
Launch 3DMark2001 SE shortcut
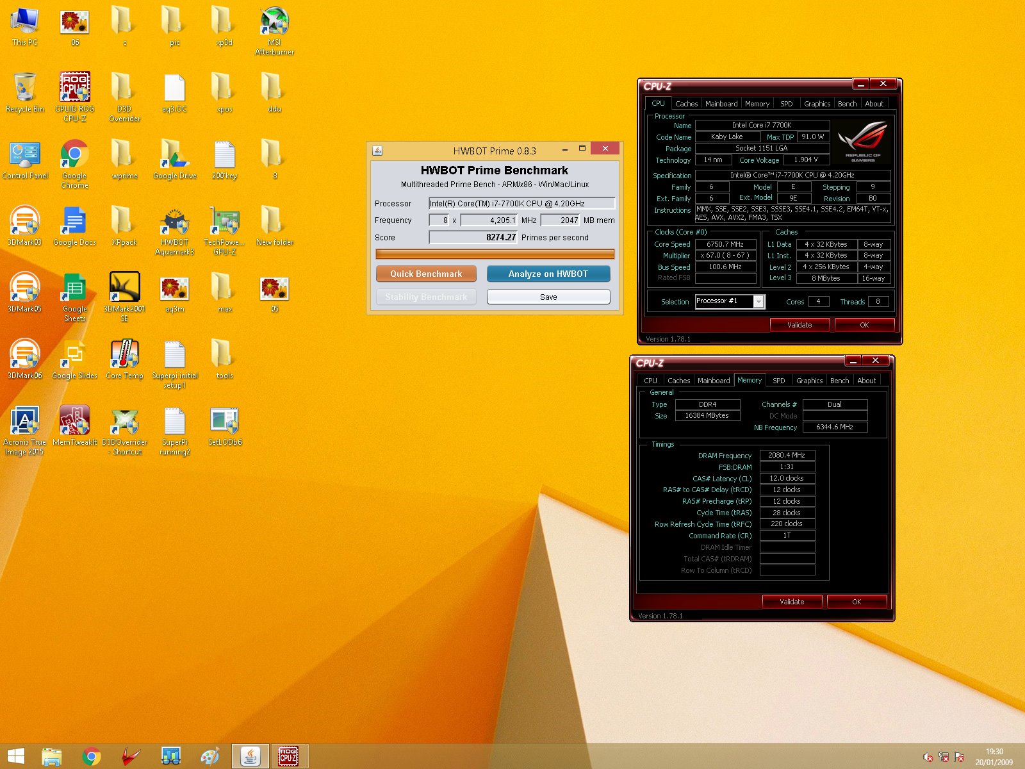(x=125, y=297)
